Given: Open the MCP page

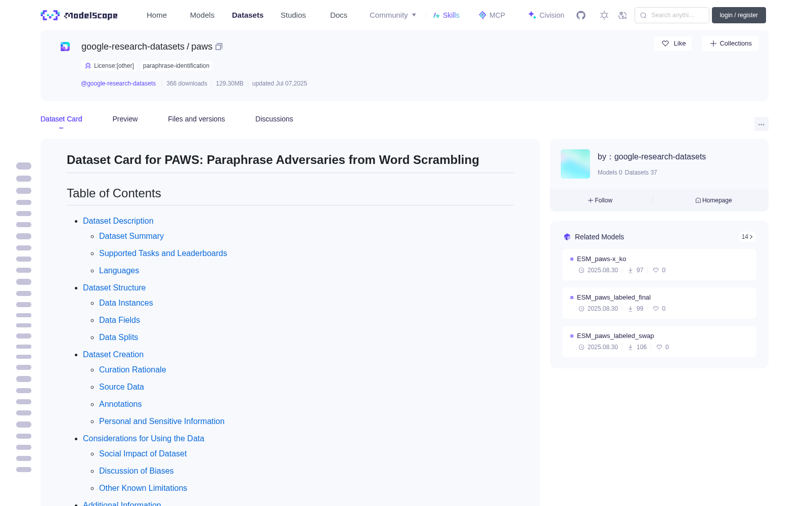Looking at the screenshot, I should tap(492, 15).
